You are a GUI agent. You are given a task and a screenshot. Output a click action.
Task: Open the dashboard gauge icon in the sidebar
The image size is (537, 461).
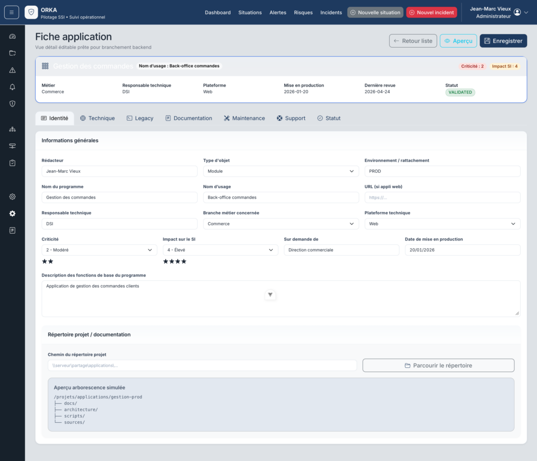pos(13,36)
